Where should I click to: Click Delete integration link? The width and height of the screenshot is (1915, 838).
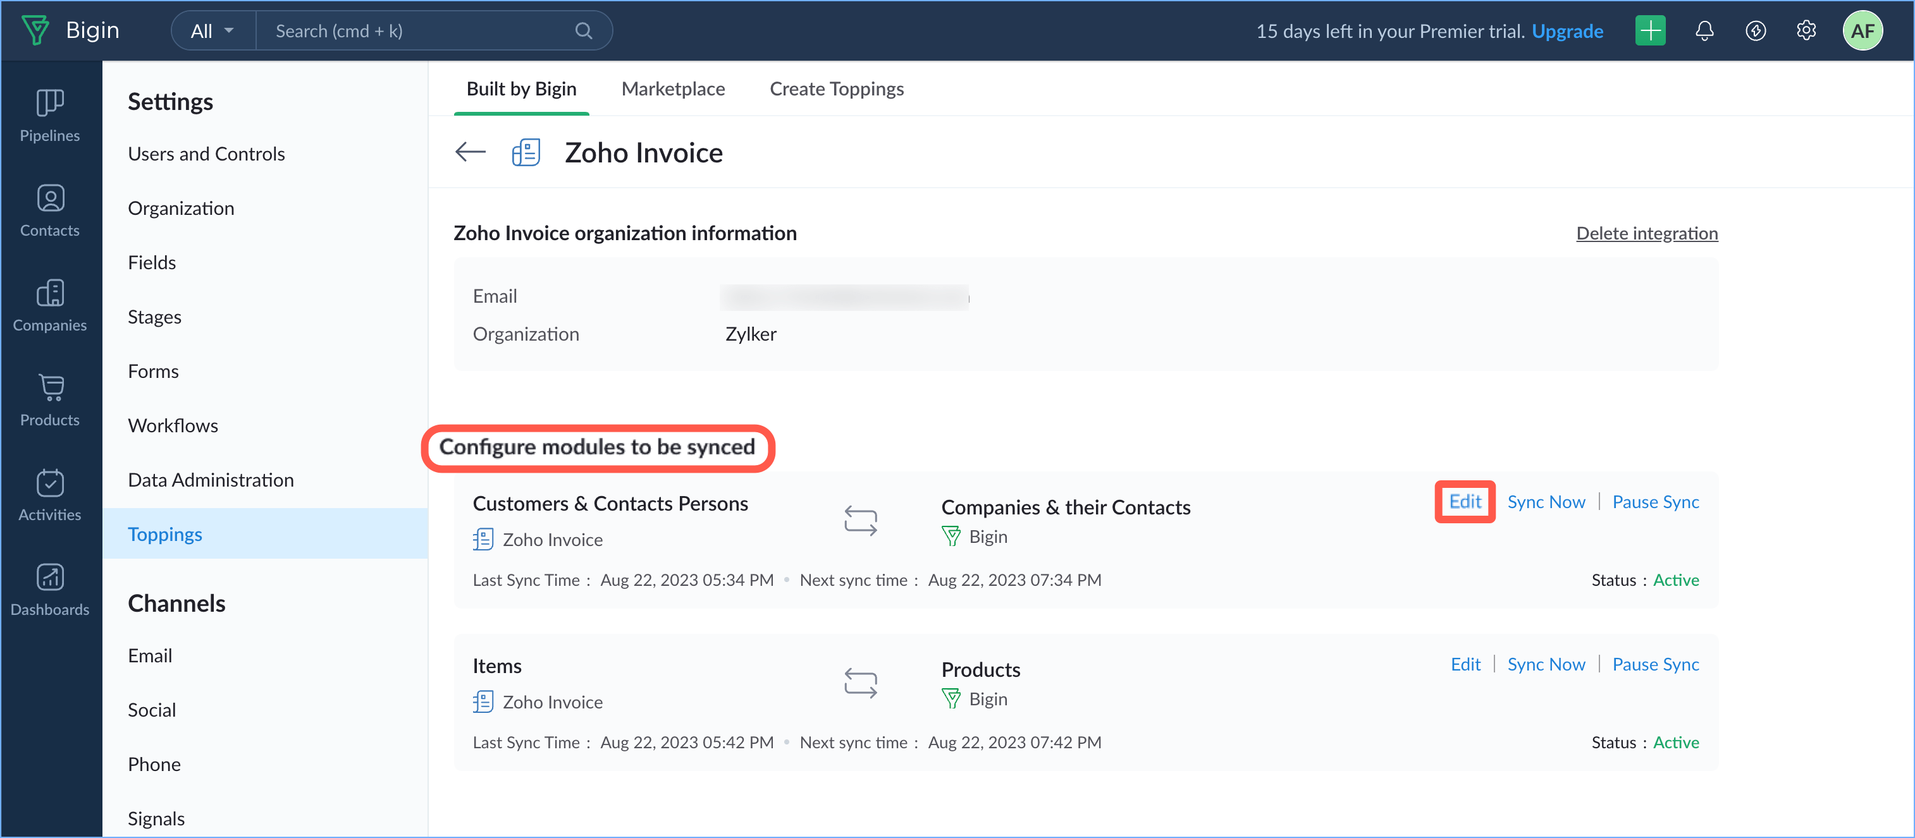point(1647,233)
